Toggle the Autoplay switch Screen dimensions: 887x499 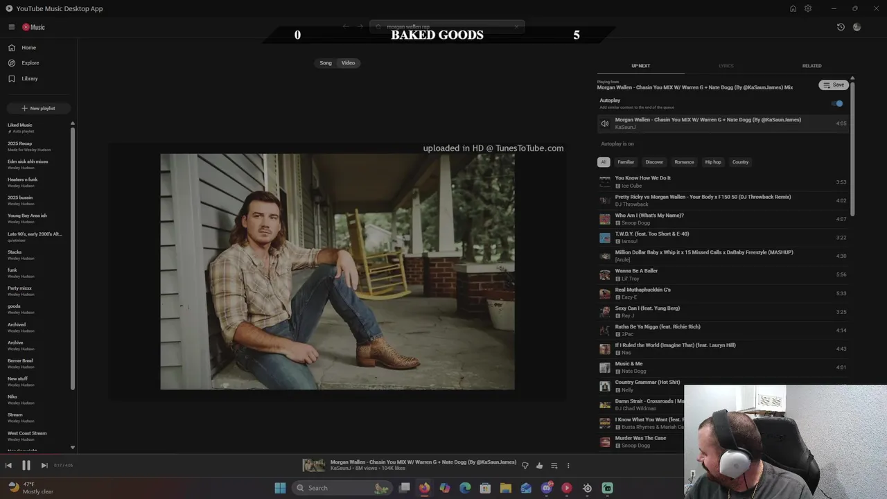pos(838,103)
